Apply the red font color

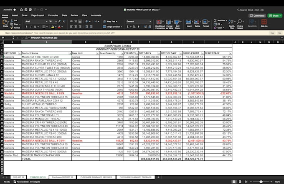59,27
